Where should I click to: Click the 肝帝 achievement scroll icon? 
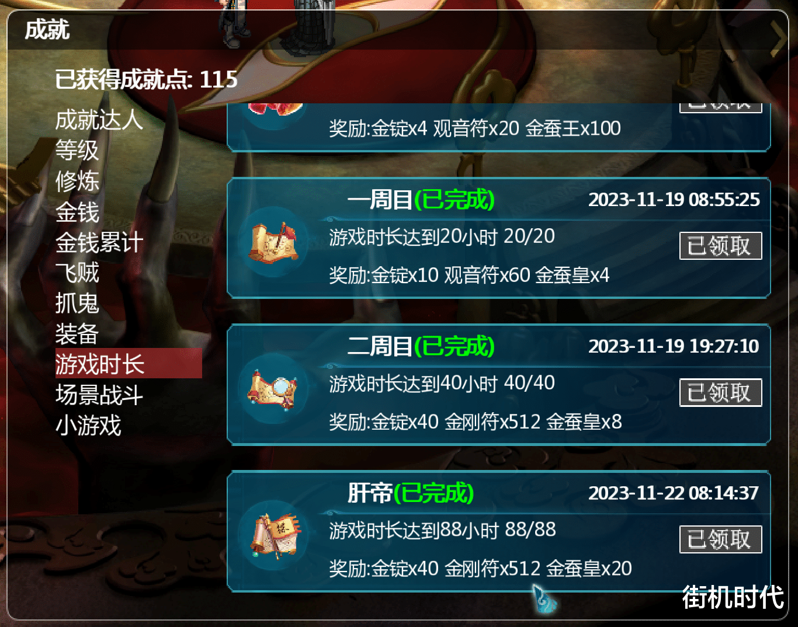tap(275, 536)
